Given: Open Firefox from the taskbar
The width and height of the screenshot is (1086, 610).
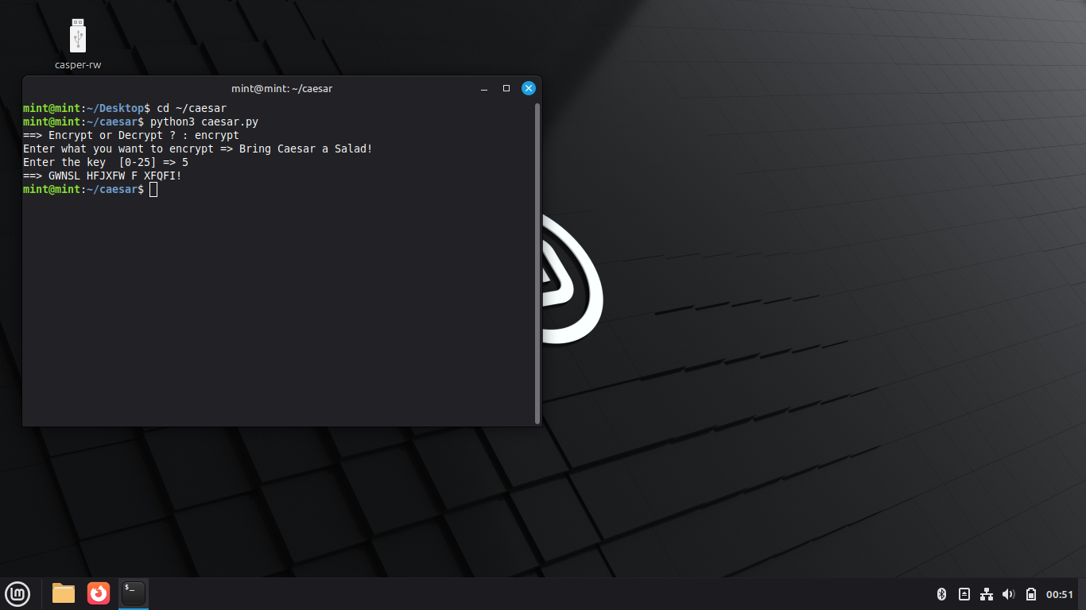Looking at the screenshot, I should click(99, 593).
